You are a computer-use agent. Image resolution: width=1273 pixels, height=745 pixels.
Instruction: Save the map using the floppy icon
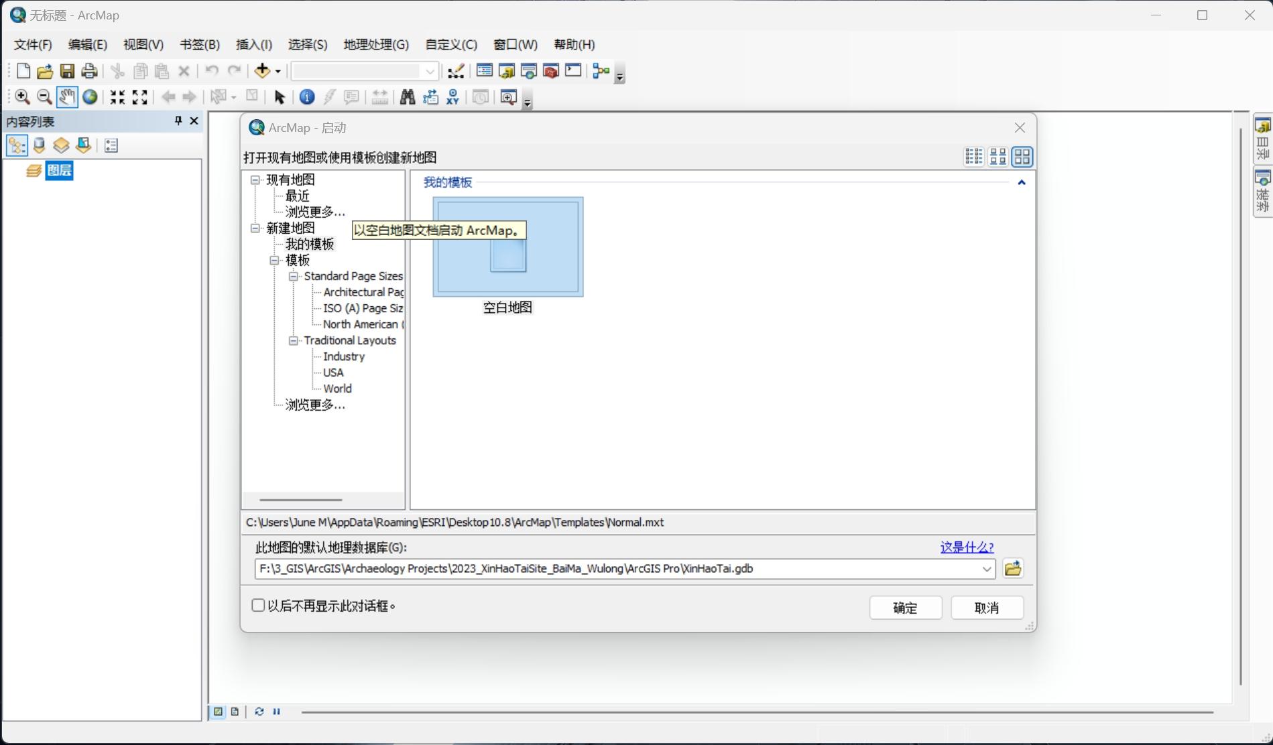[x=67, y=71]
